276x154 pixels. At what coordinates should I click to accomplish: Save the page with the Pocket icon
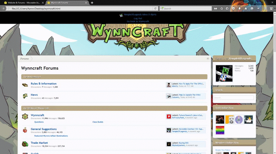click(233, 8)
